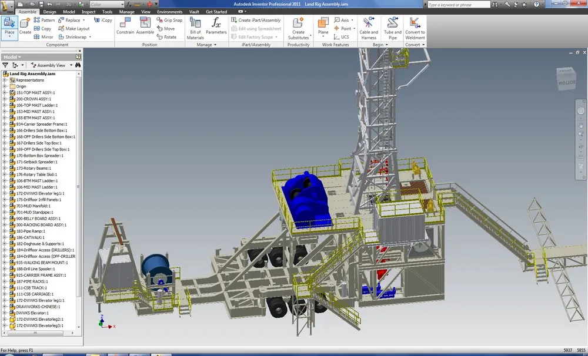This screenshot has height=356, width=588.
Task: Click the UCS tool
Action: pos(342,37)
